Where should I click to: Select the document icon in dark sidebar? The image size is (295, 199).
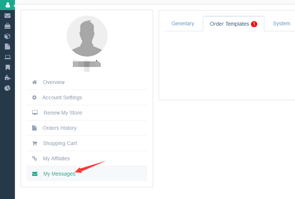point(7,46)
